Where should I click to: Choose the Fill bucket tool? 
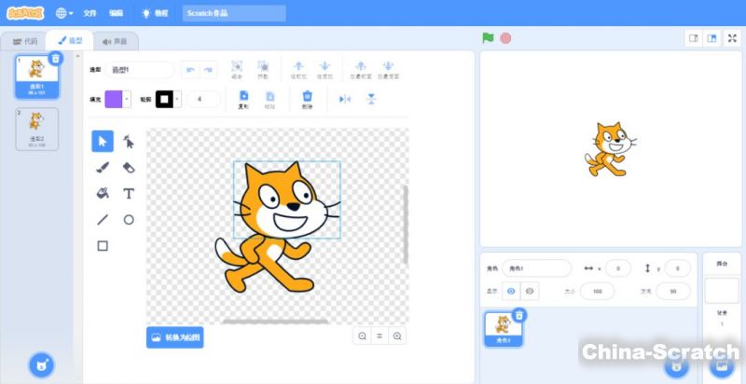103,194
